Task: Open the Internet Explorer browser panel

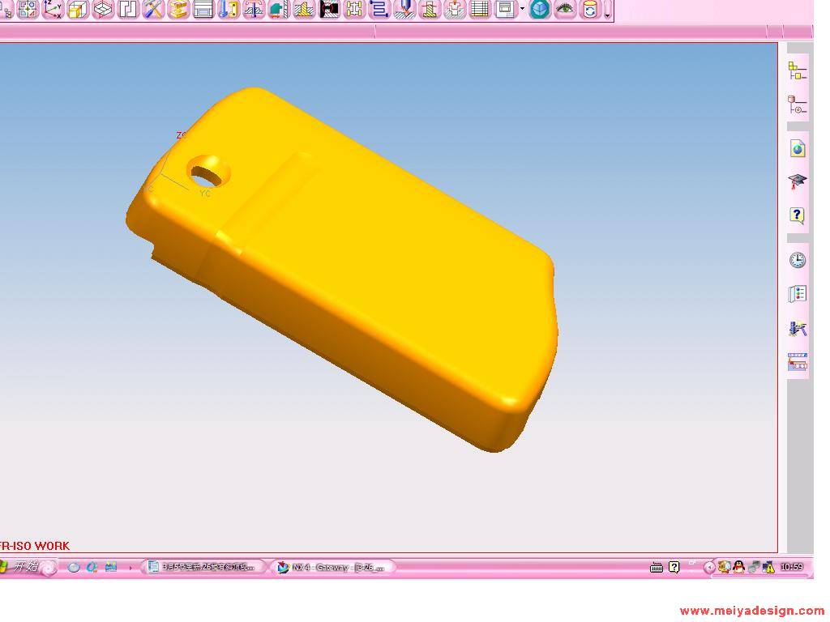Action: click(798, 149)
